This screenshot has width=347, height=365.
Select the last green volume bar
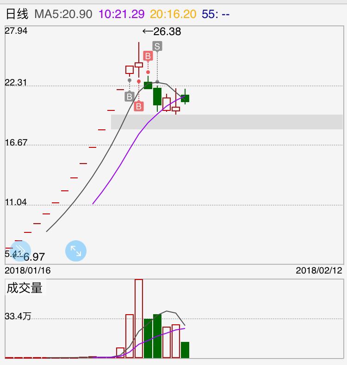tap(185, 350)
